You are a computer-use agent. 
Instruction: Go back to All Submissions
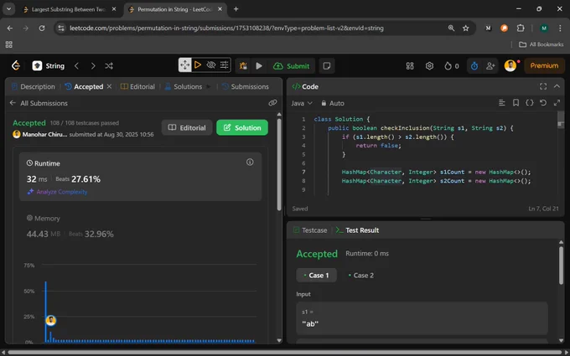point(39,103)
